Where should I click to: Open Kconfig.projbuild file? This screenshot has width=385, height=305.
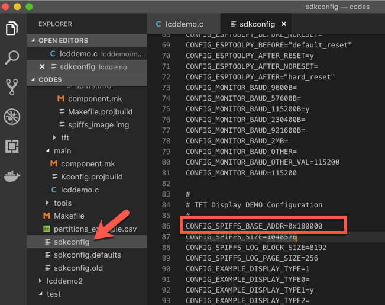coord(88,176)
